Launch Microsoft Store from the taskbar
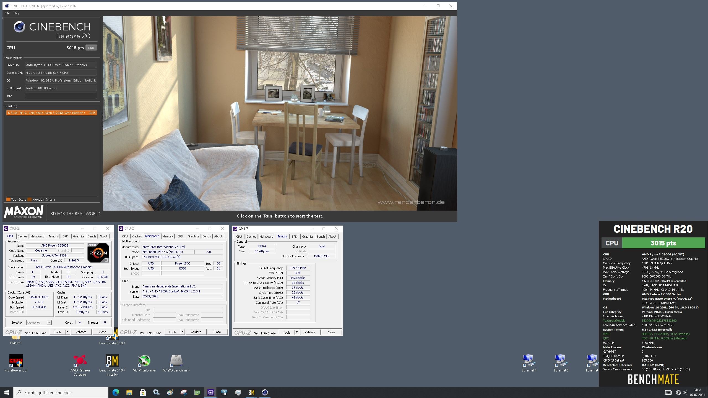Viewport: 708px width, 398px height. pos(143,392)
